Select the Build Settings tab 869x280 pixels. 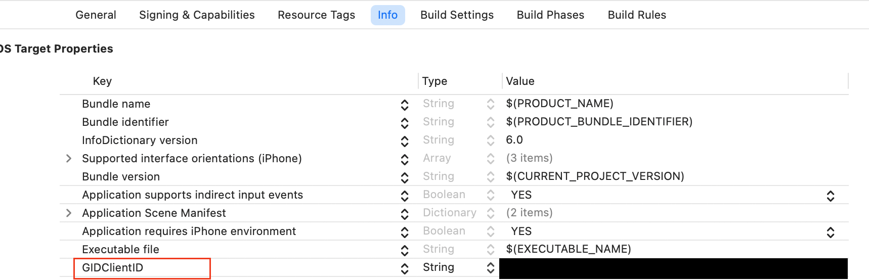tap(457, 15)
